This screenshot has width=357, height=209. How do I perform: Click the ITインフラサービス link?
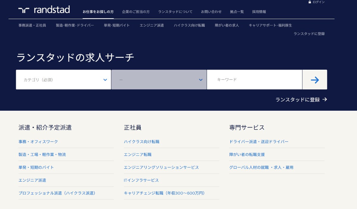[141, 180]
